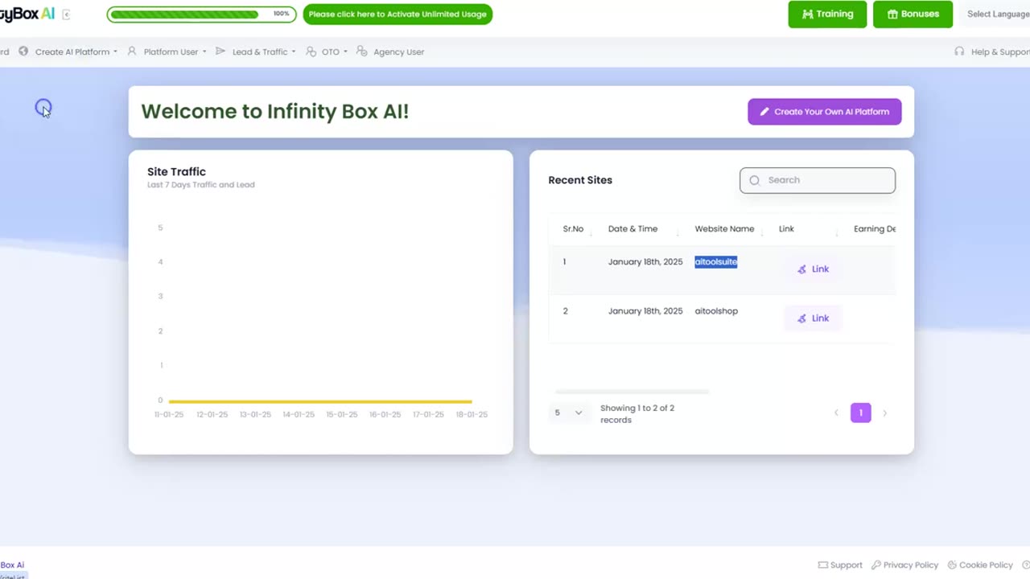Screen dimensions: 1030x579
Task: Select page 1 in pagination
Action: (x=860, y=413)
